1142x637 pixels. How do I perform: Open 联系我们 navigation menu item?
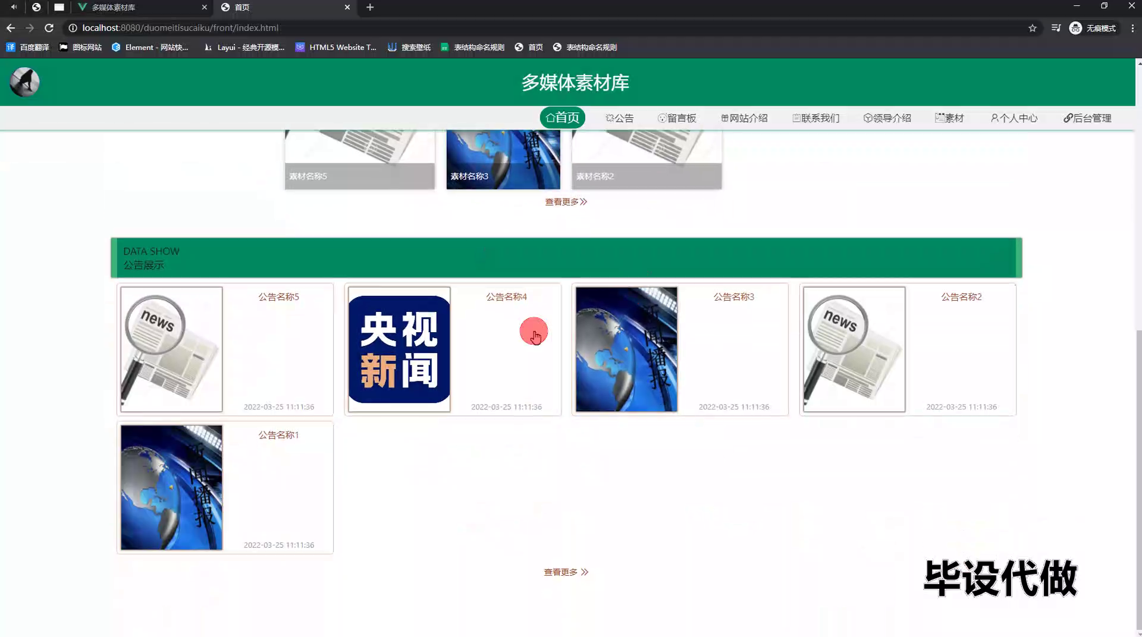[x=815, y=118]
